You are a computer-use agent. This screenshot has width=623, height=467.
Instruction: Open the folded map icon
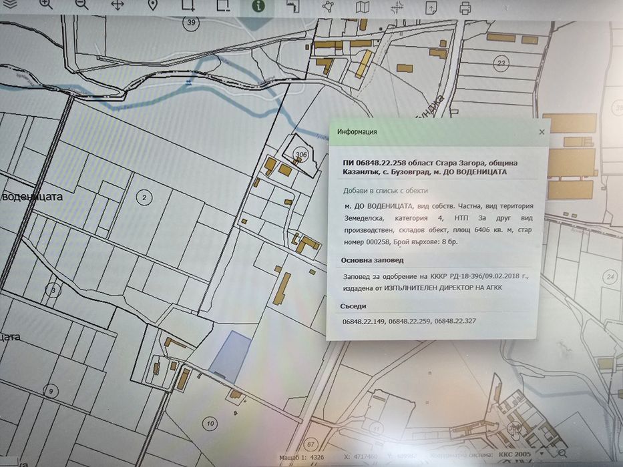[363, 7]
